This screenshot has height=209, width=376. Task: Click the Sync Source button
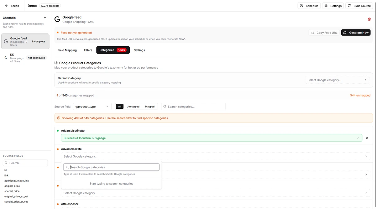pos(359,6)
